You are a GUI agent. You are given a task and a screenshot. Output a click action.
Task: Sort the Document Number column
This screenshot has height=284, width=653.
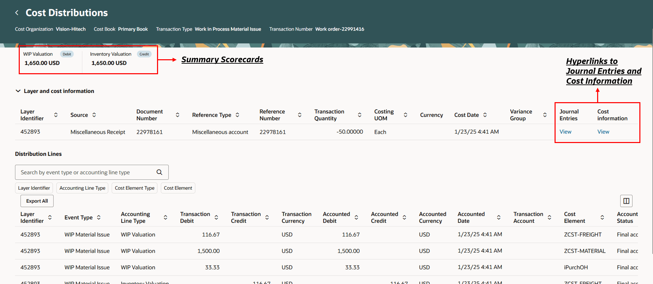(x=177, y=115)
